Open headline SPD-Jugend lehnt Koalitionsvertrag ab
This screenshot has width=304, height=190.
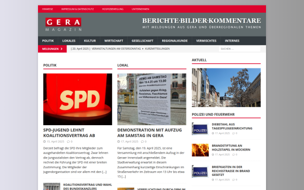69,133
